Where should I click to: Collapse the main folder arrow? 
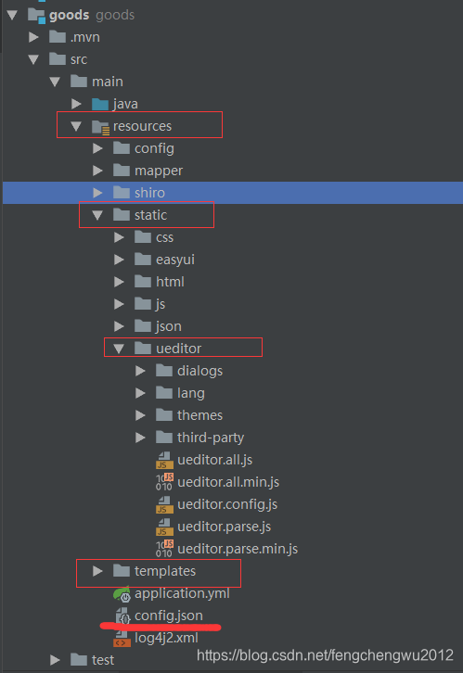pyautogui.click(x=55, y=82)
